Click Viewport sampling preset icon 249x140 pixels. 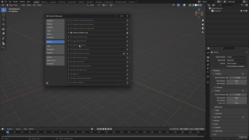[243, 74]
